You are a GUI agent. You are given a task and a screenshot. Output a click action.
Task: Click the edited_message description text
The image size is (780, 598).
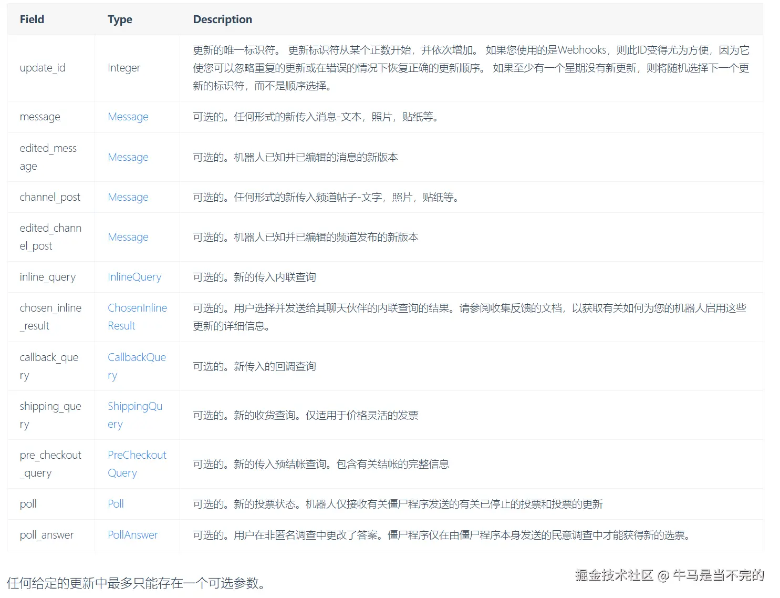[x=295, y=157]
